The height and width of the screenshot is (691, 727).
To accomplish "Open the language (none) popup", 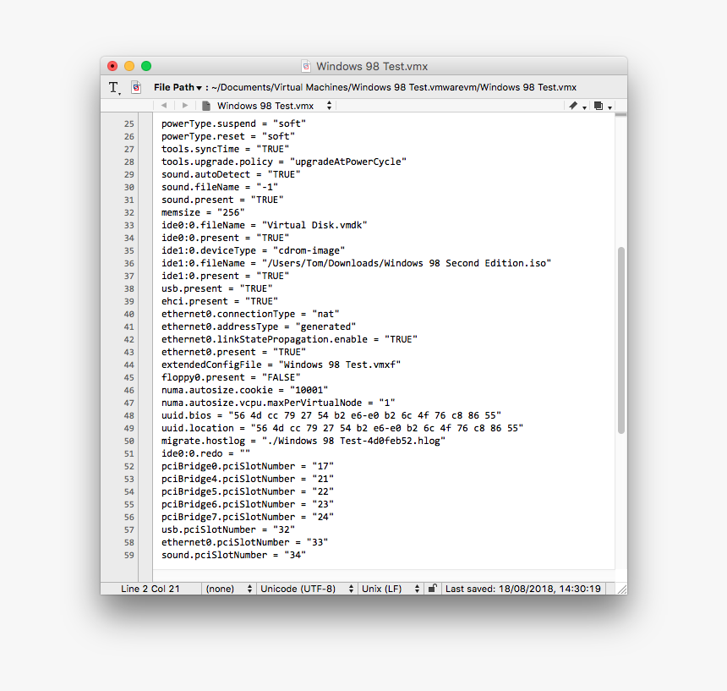I will [x=229, y=589].
